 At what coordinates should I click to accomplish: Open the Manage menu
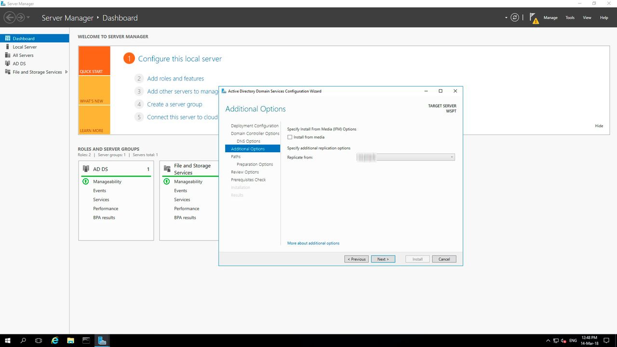click(550, 18)
